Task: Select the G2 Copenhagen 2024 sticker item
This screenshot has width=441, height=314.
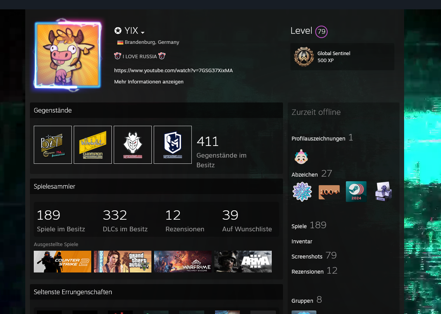Action: point(133,145)
